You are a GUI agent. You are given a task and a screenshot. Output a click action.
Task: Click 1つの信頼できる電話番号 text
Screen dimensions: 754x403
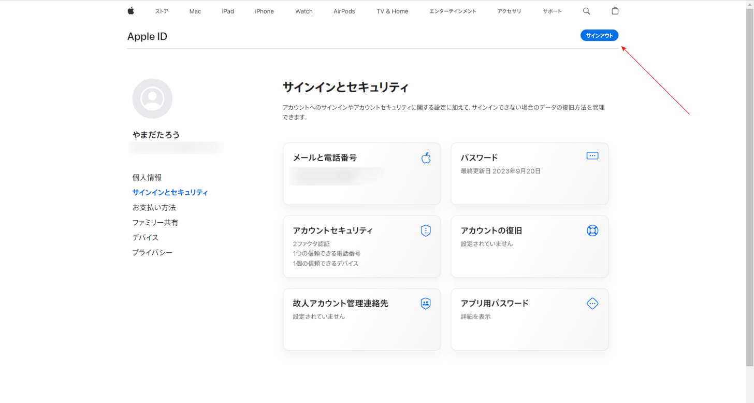click(x=327, y=254)
